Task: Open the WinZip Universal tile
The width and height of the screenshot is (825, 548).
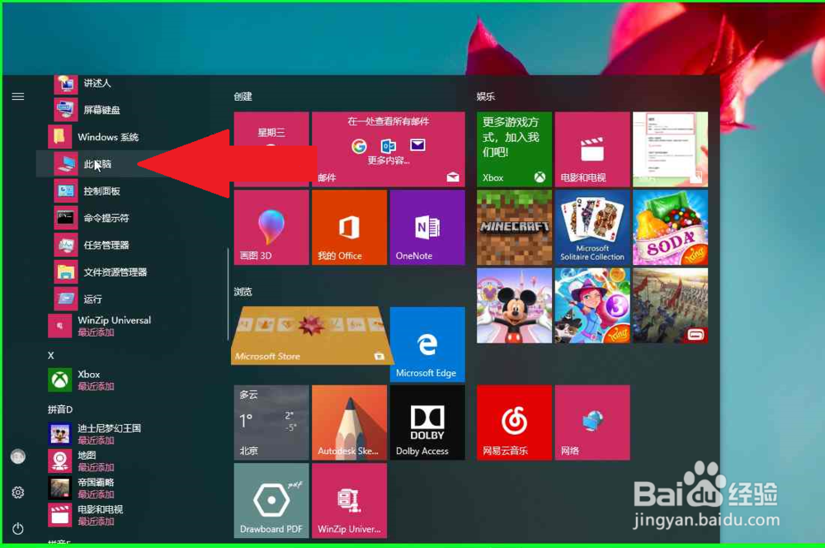Action: point(349,501)
